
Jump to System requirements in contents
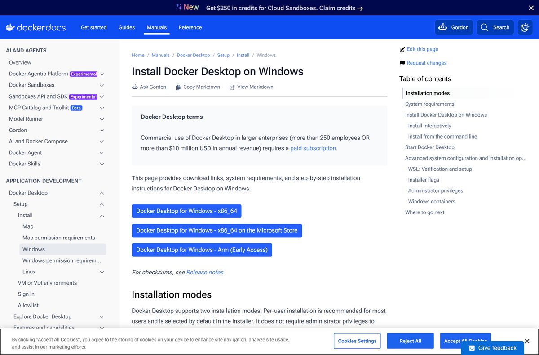point(429,104)
